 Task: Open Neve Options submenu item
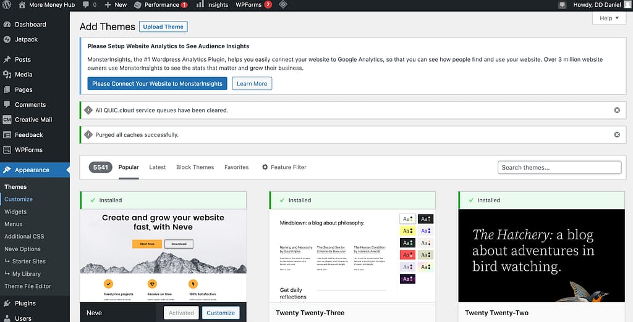tap(23, 249)
